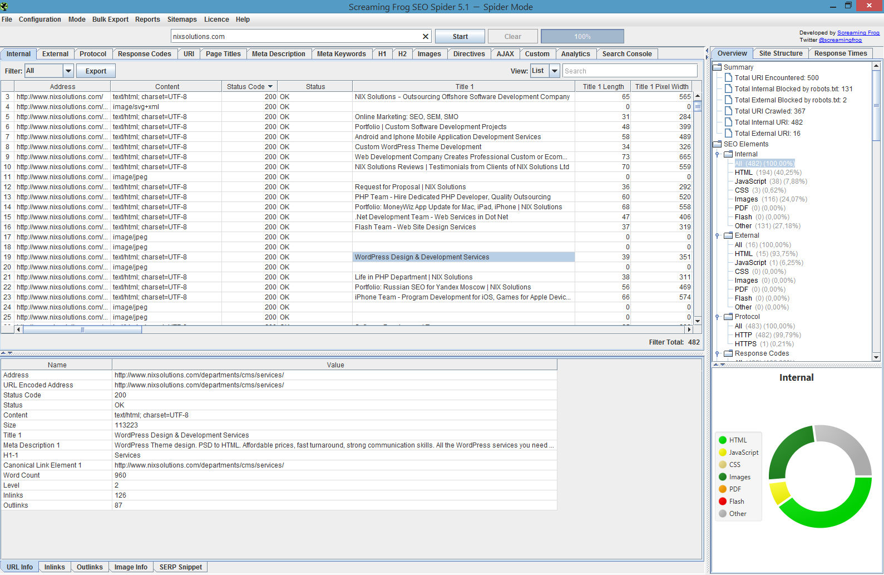Switch to the Response Times tab
The width and height of the screenshot is (884, 575).
[x=840, y=53]
